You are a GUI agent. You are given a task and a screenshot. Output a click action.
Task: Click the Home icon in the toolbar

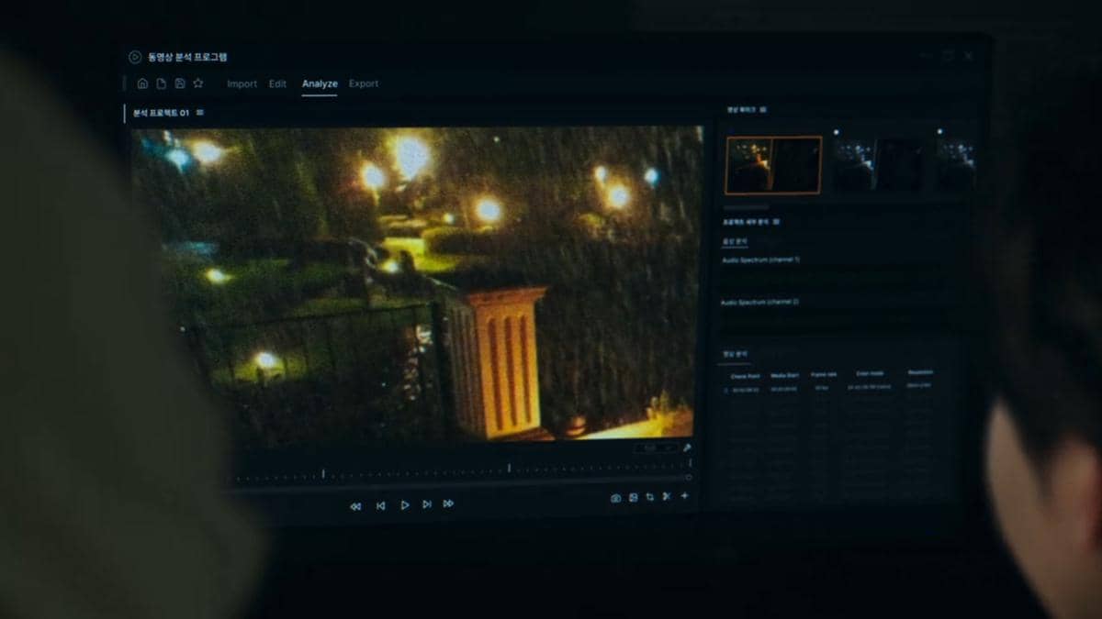click(x=142, y=83)
